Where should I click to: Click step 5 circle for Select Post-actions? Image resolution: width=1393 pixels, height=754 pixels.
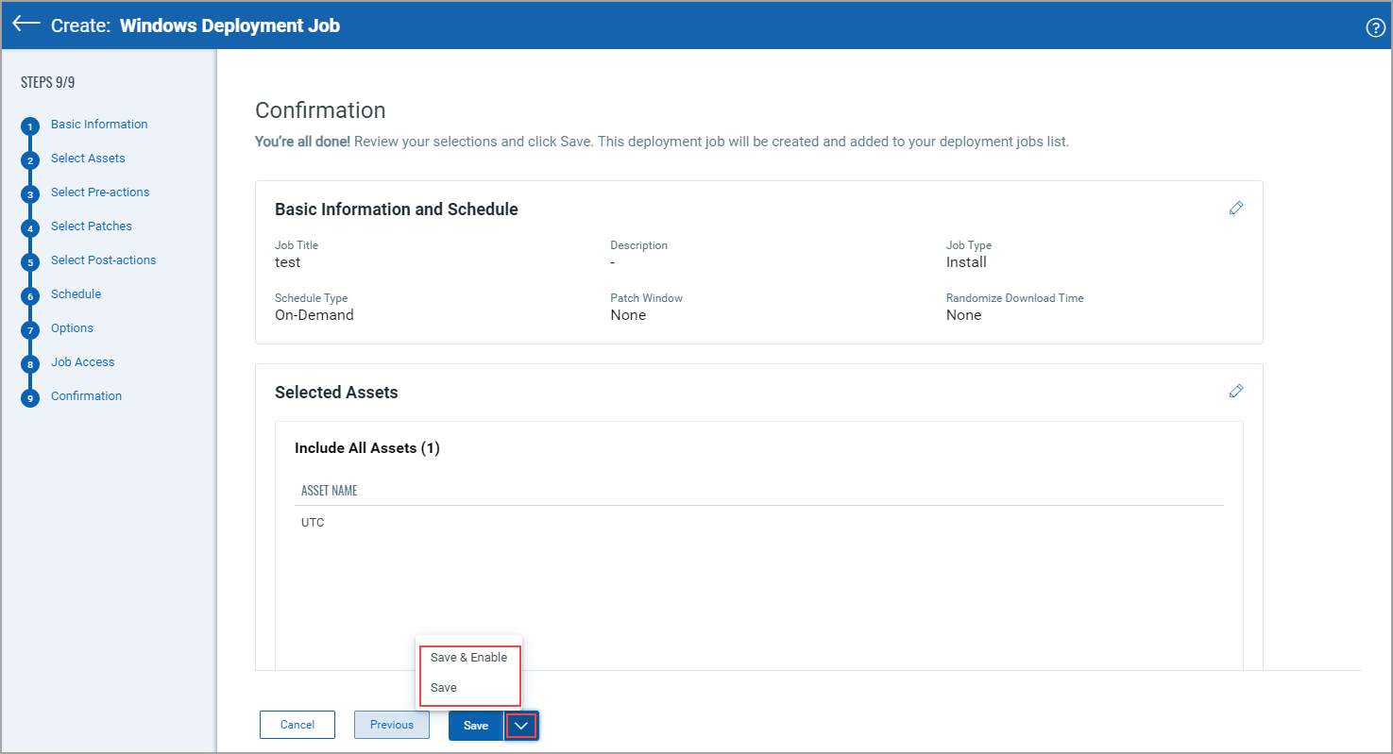click(x=30, y=262)
